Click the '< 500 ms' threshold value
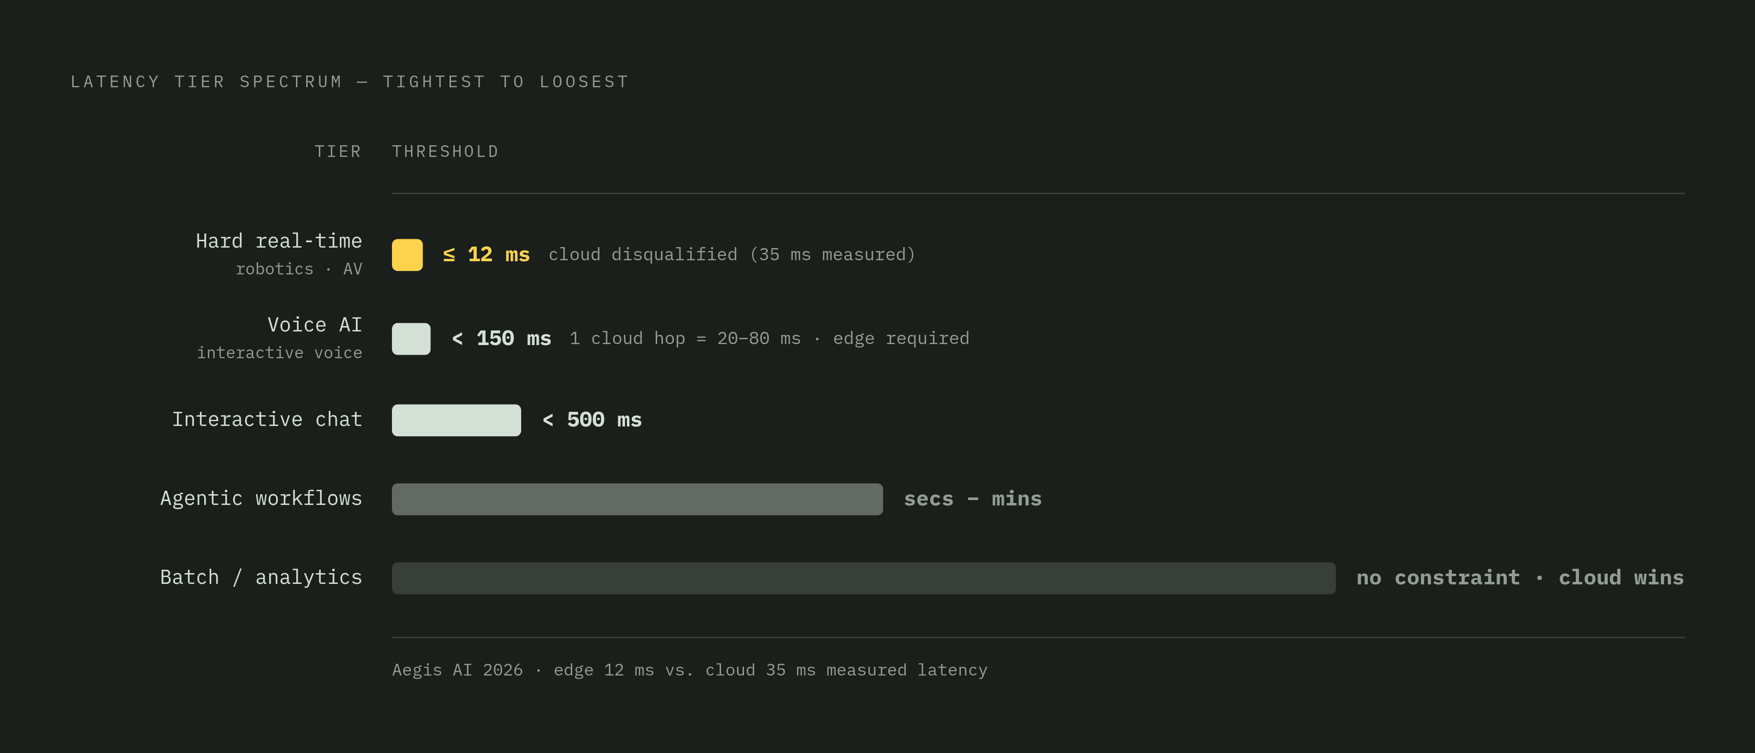 tap(592, 420)
